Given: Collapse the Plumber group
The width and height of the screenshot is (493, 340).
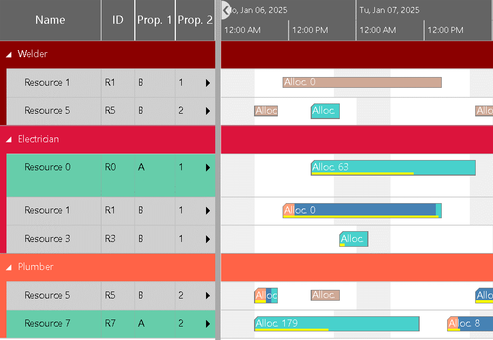Looking at the screenshot, I should click(8, 267).
